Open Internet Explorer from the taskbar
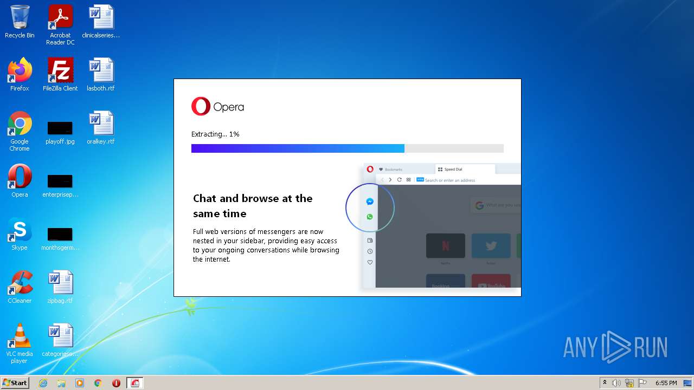This screenshot has width=694, height=390. coord(43,383)
